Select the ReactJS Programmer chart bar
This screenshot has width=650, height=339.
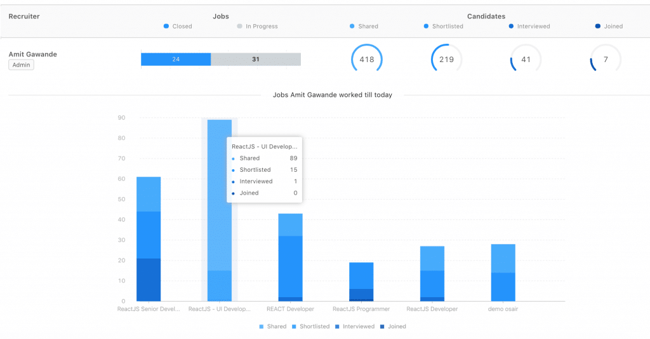pos(361,282)
